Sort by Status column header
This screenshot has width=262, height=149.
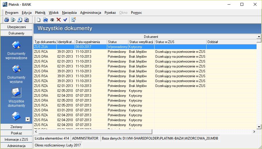coord(117,42)
